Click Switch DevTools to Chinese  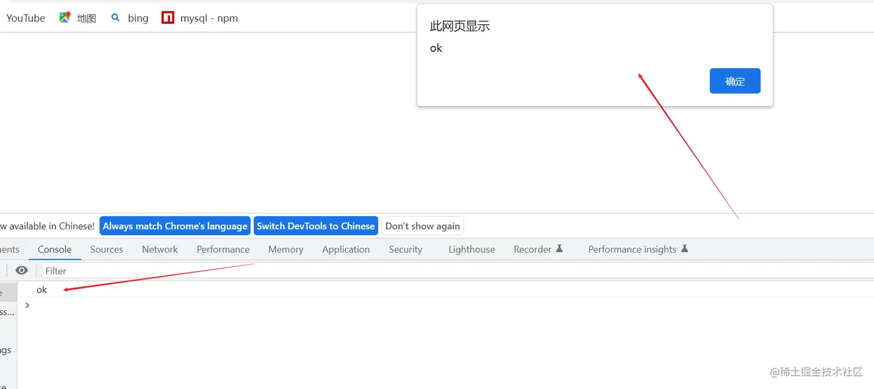pyautogui.click(x=316, y=226)
